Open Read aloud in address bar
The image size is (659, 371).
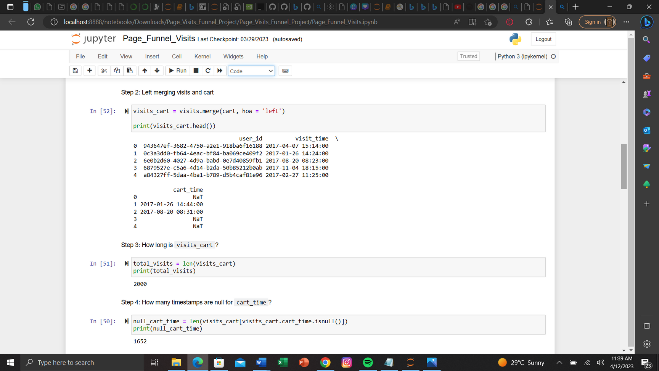[x=457, y=22]
